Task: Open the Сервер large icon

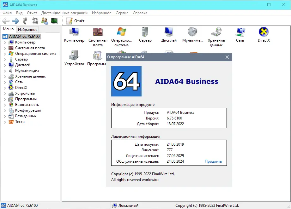Action: pos(145,35)
